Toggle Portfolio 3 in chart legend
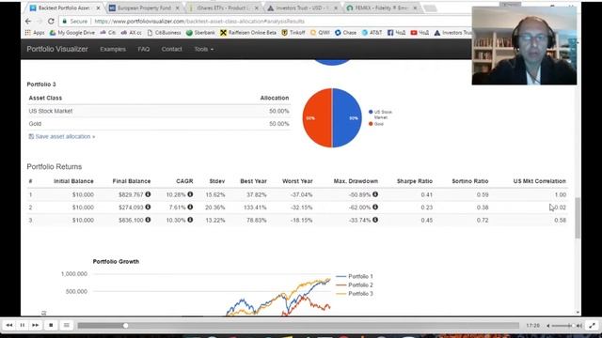 354,294
